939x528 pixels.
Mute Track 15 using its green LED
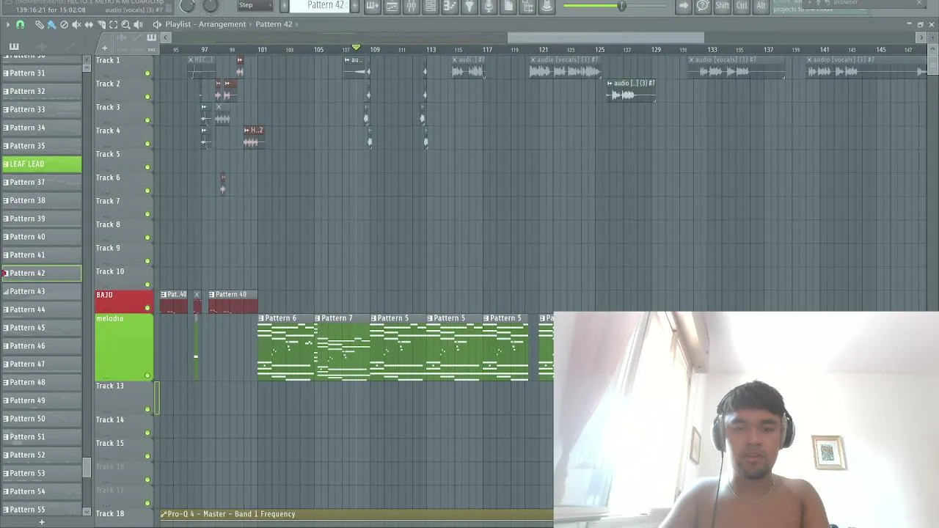[x=147, y=456]
